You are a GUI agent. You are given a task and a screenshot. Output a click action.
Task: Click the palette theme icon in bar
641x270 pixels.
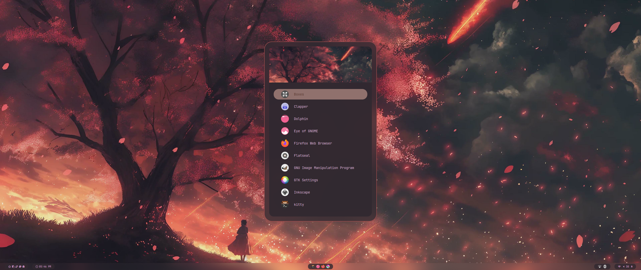(x=20, y=266)
